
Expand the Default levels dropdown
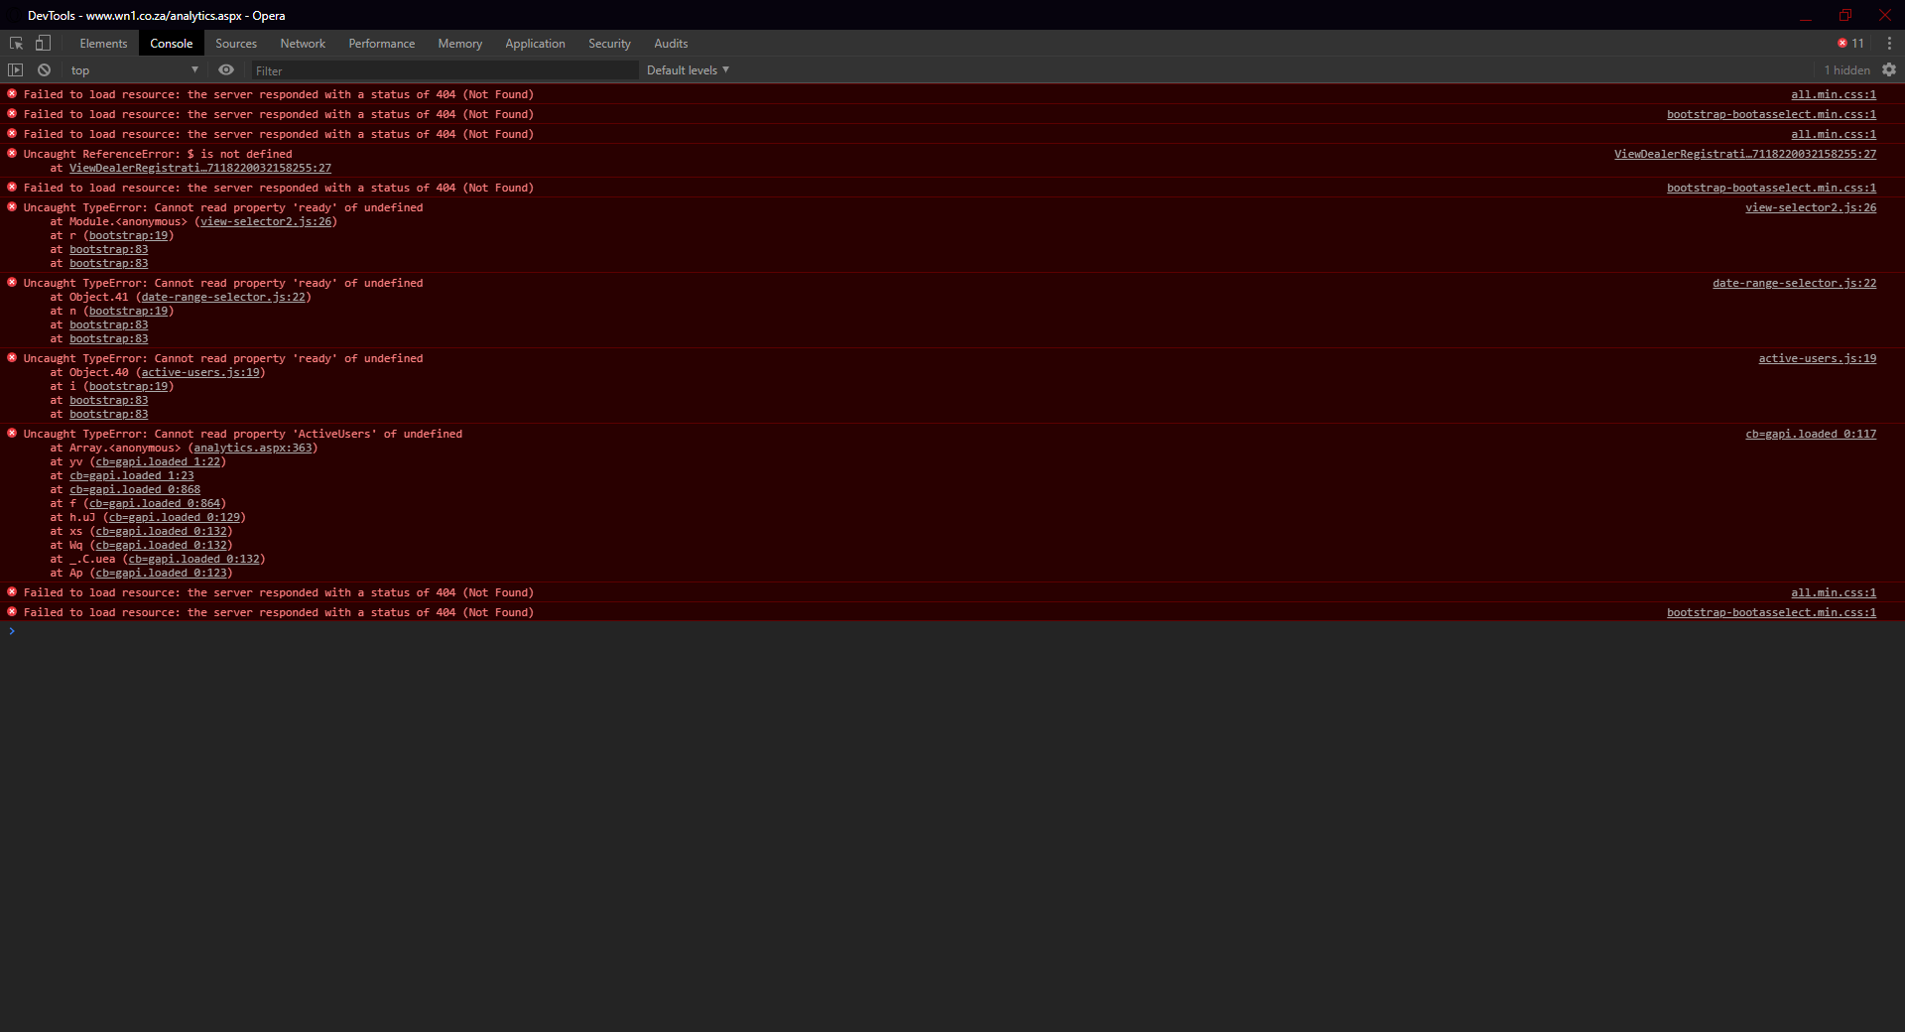click(x=687, y=69)
